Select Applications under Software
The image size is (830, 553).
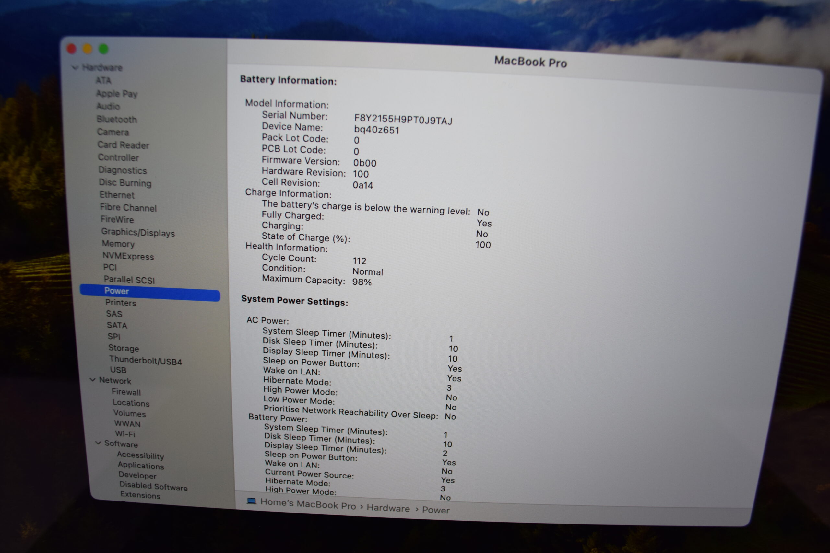[x=141, y=466]
